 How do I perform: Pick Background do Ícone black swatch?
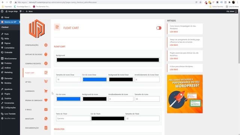pos(94,99)
